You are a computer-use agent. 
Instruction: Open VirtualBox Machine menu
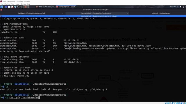[x=7, y=4]
